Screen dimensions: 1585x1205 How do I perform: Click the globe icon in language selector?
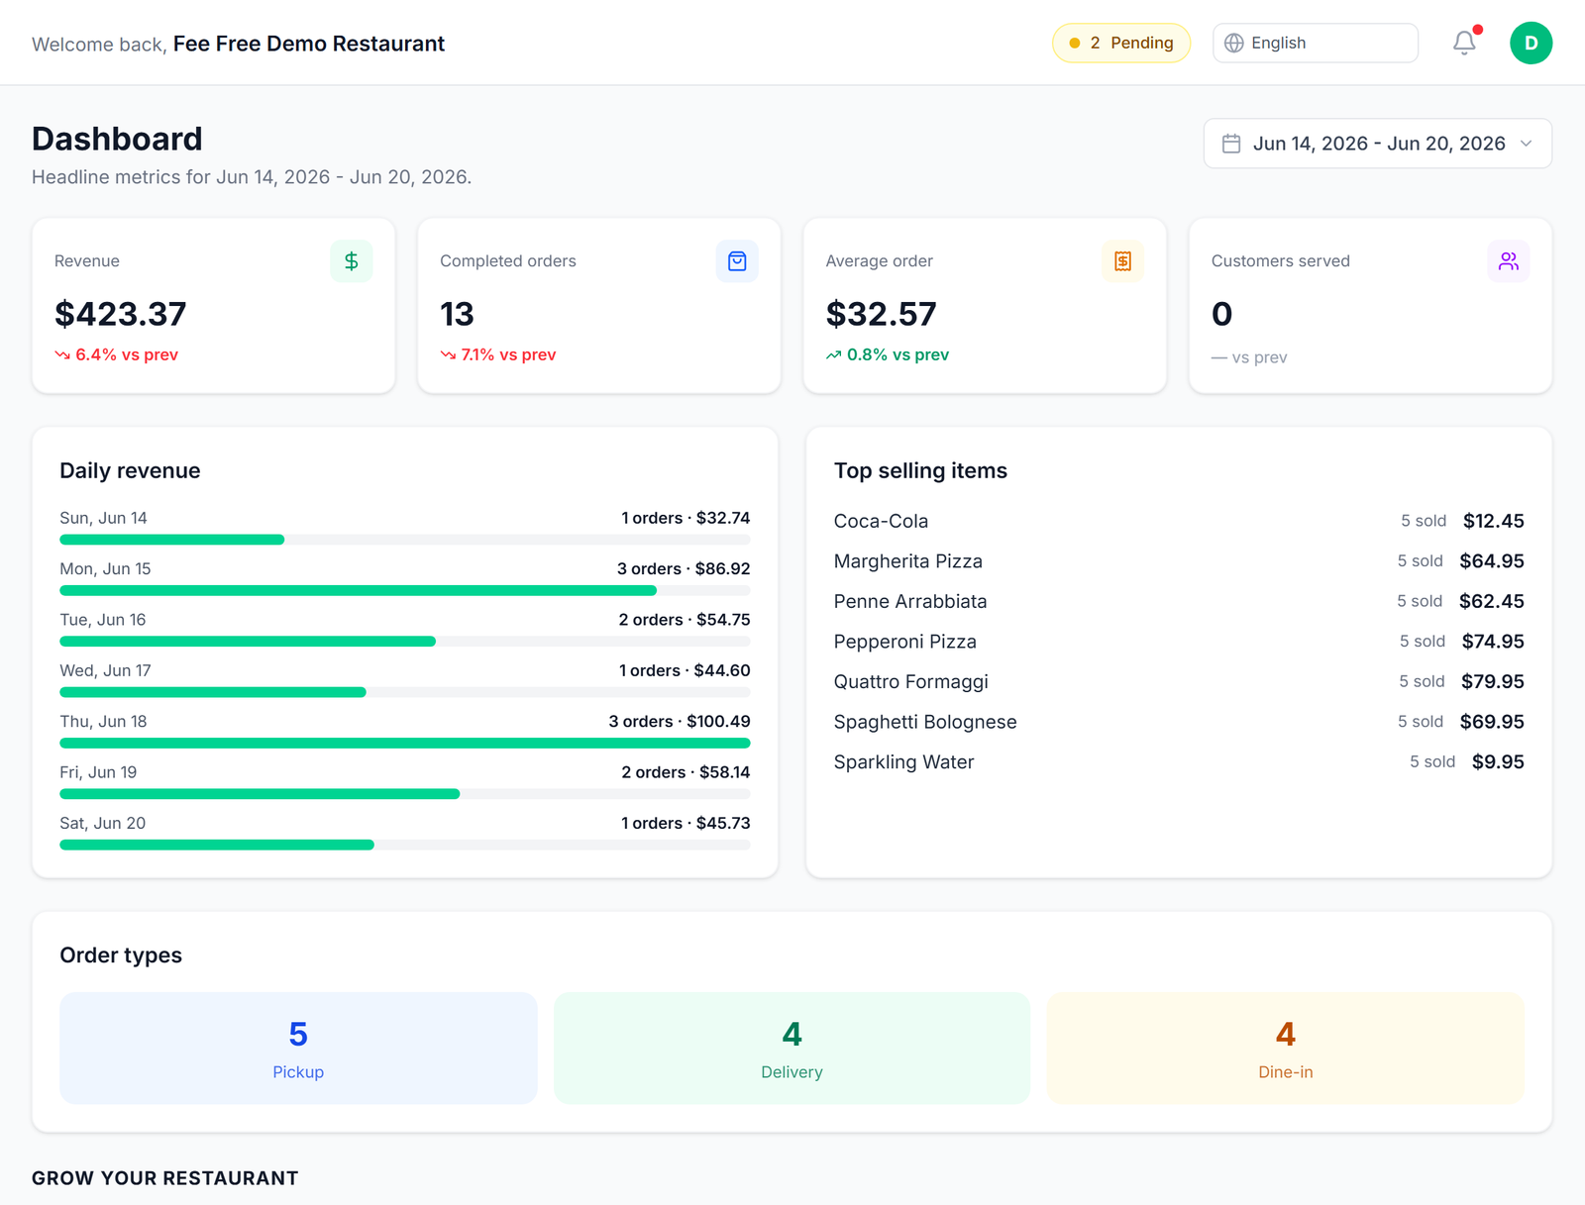pos(1234,43)
